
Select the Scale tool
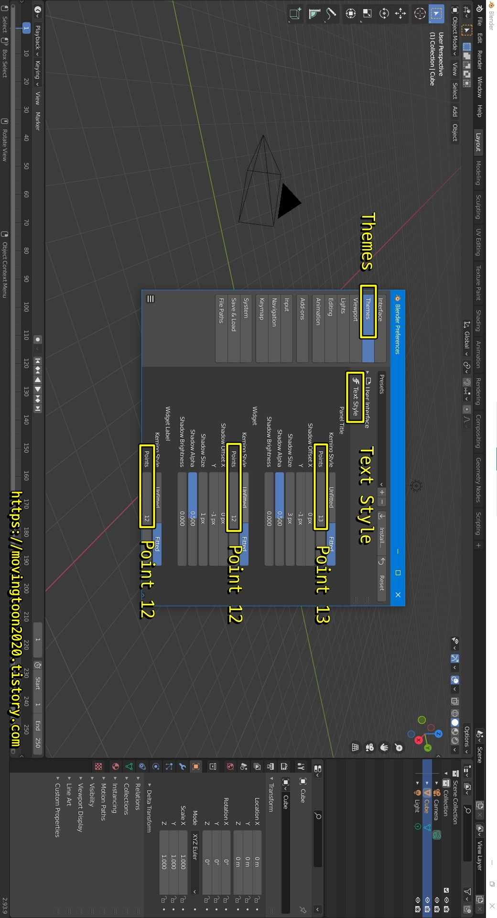[x=367, y=13]
